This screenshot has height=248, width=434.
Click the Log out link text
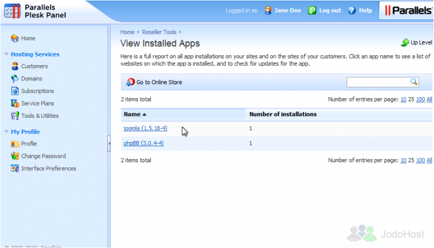330,10
